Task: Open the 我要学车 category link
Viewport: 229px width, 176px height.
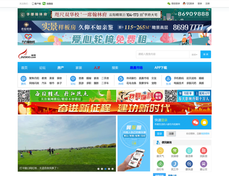Action: click(144, 83)
